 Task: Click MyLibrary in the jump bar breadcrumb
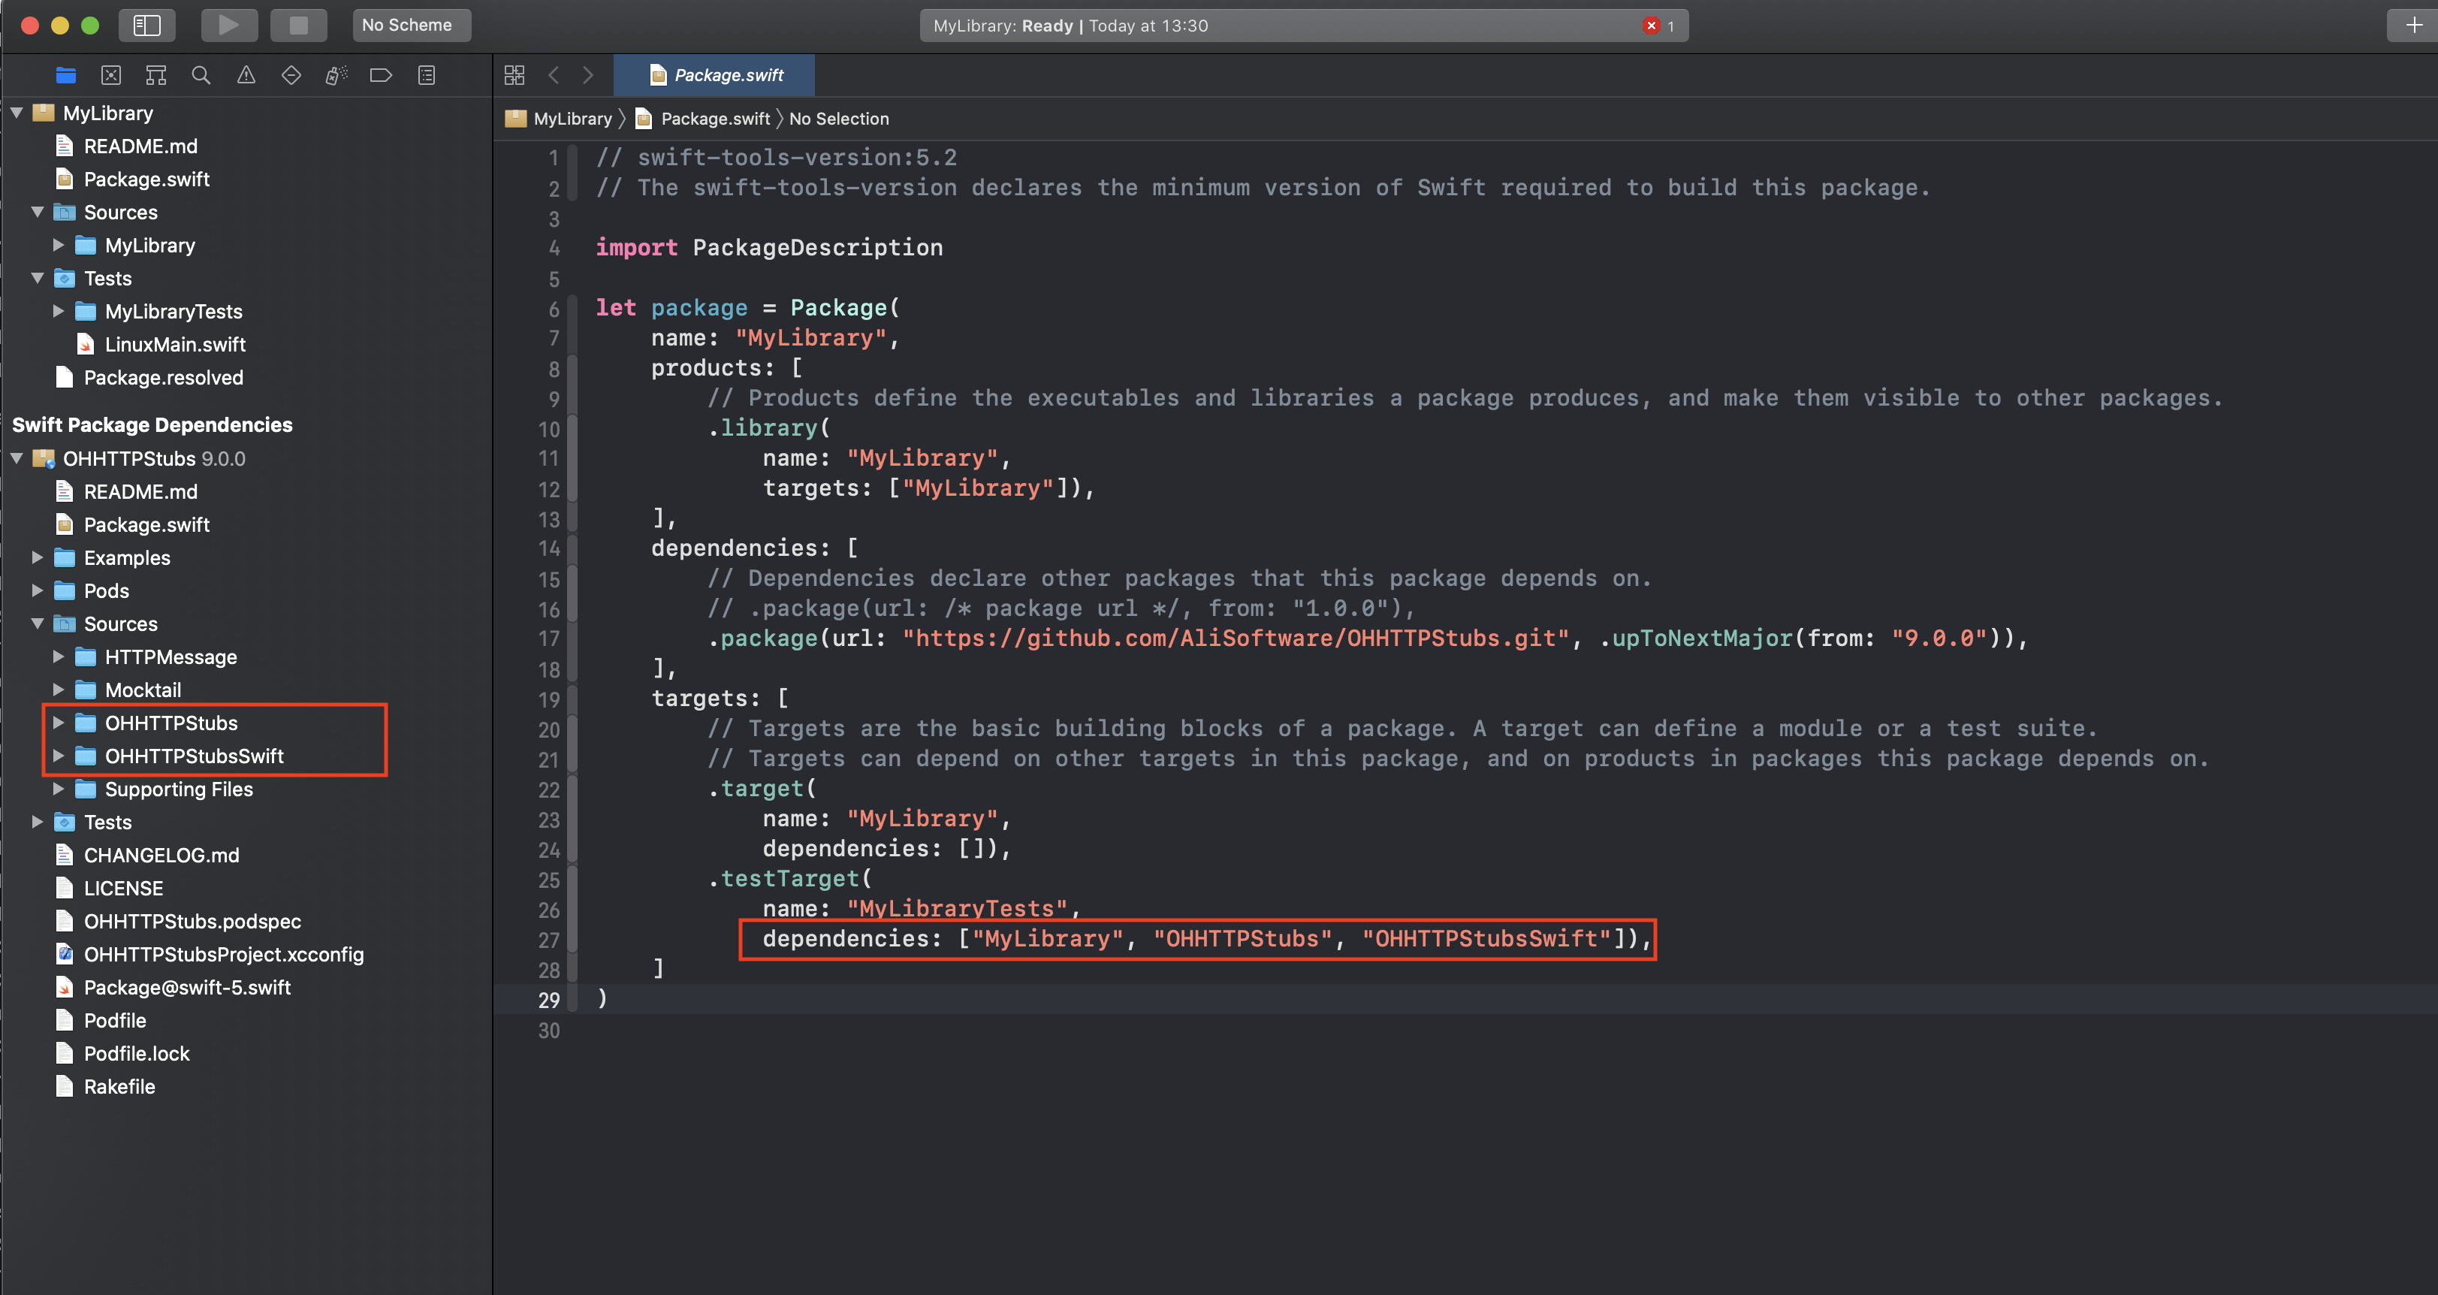572,119
